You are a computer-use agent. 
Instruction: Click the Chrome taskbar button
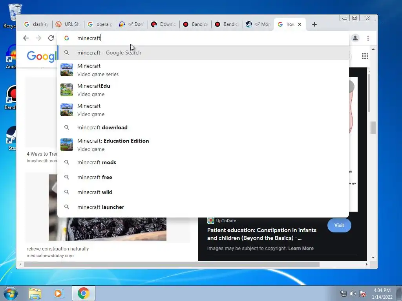pos(84,293)
